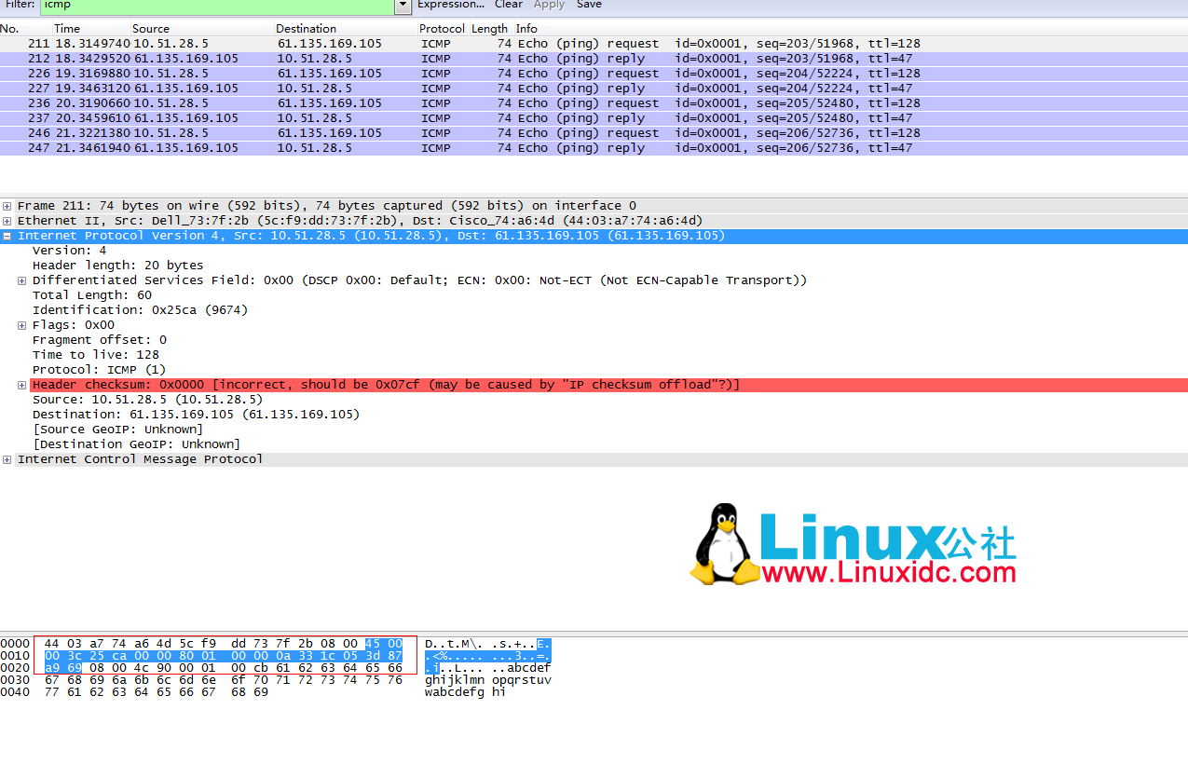Expand Internet Control Message Protocol
The width and height of the screenshot is (1188, 764).
pos(7,458)
